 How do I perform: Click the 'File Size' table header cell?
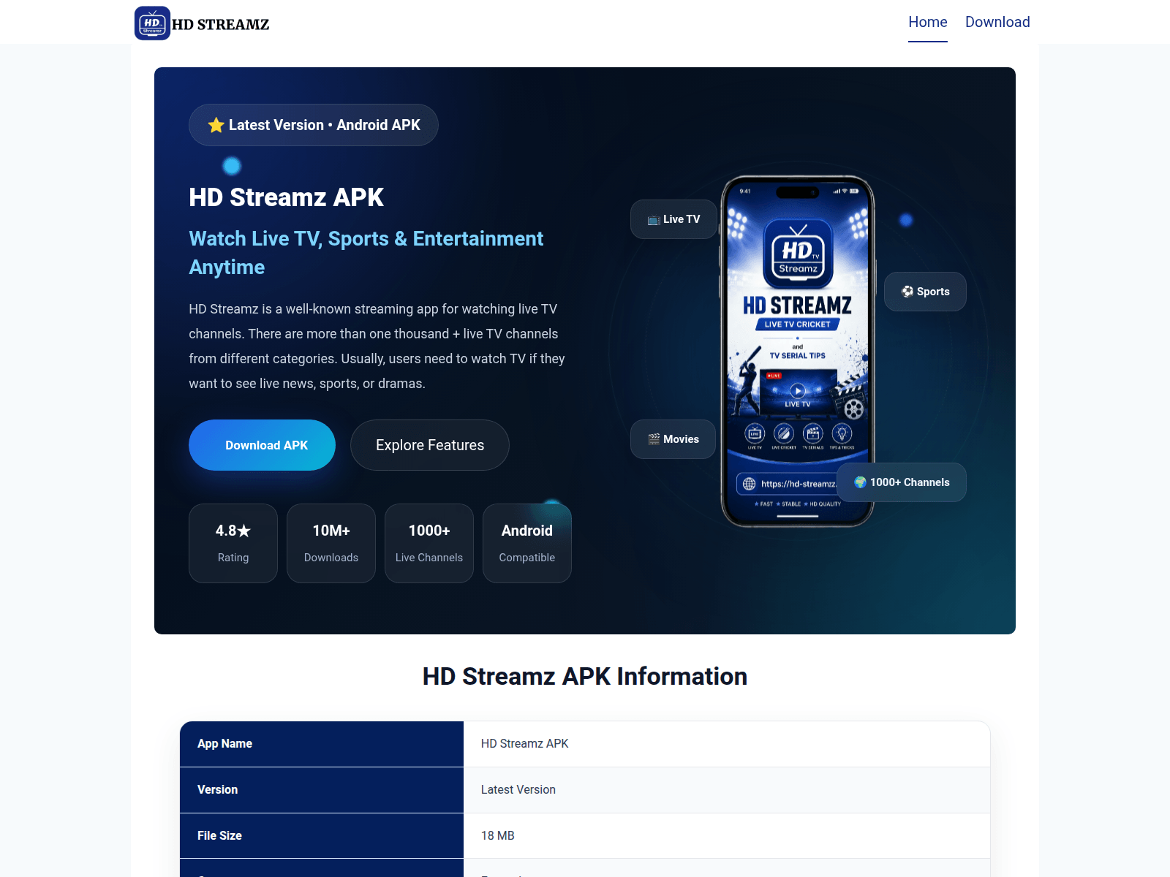(322, 836)
